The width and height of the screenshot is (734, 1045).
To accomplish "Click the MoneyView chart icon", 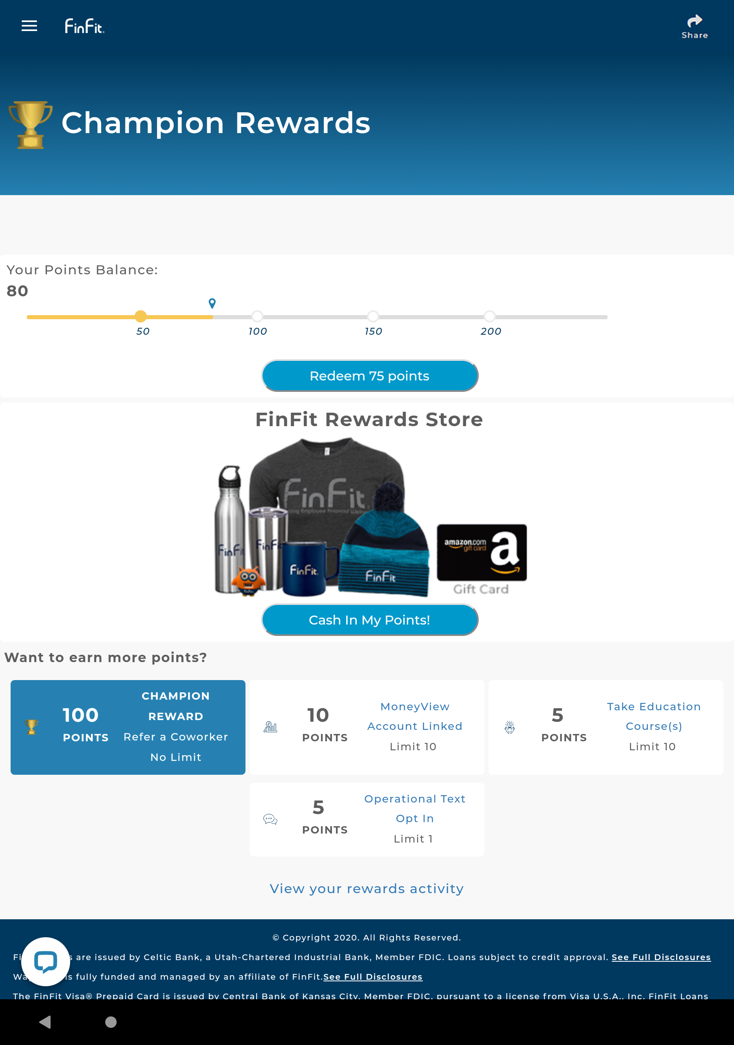I will [270, 727].
